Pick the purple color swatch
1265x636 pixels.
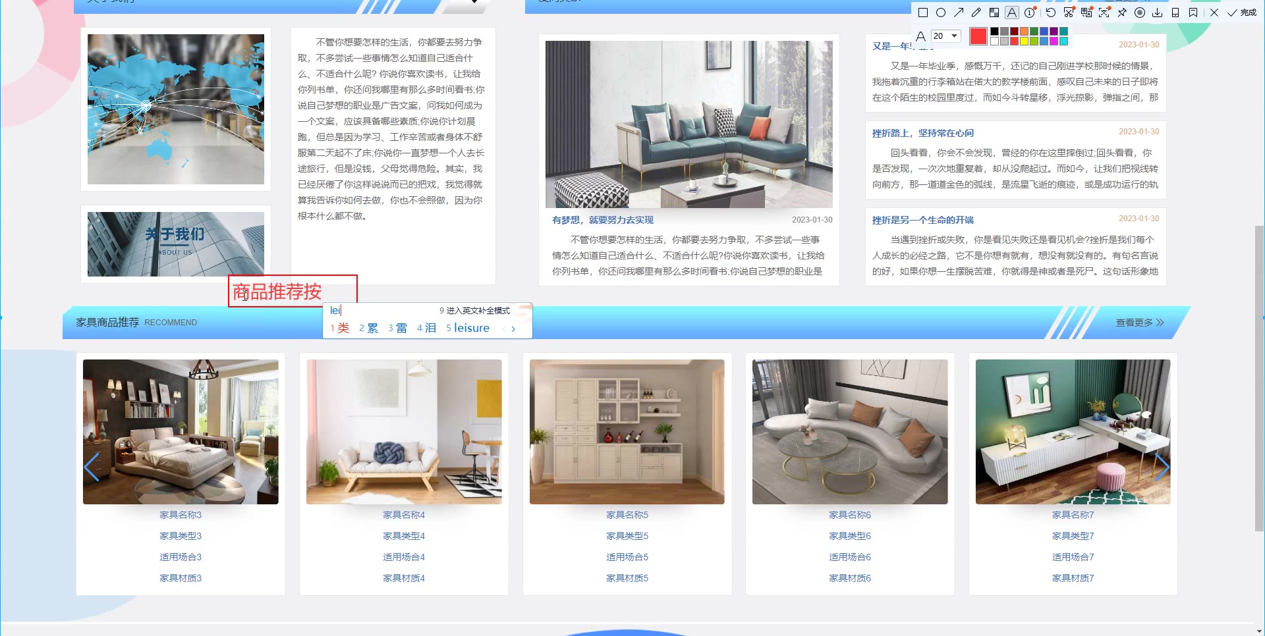(x=1054, y=31)
